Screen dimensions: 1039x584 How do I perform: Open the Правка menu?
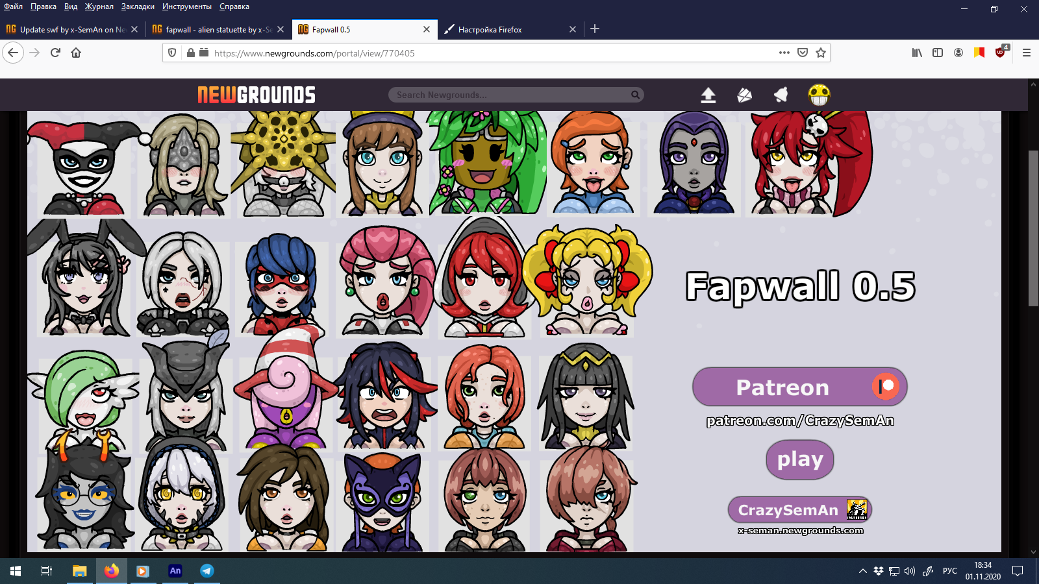[x=44, y=6]
